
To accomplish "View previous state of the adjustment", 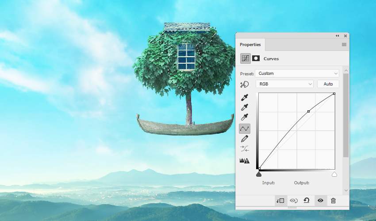I will 294,201.
